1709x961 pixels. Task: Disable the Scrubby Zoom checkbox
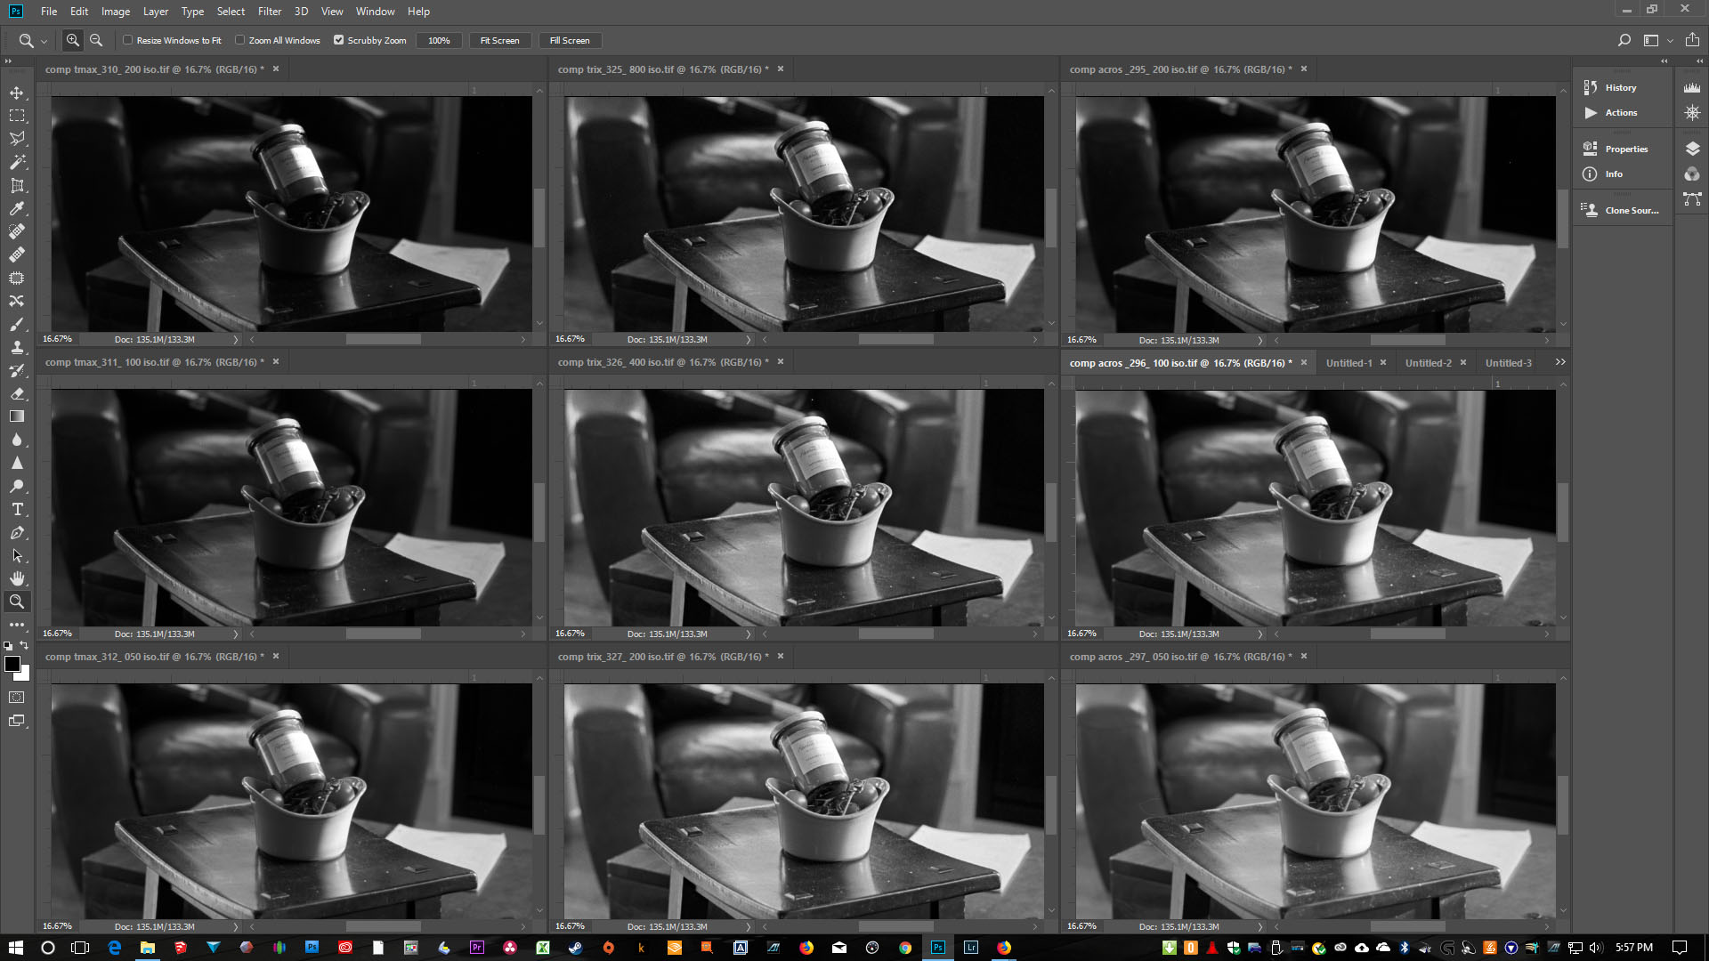[x=339, y=40]
